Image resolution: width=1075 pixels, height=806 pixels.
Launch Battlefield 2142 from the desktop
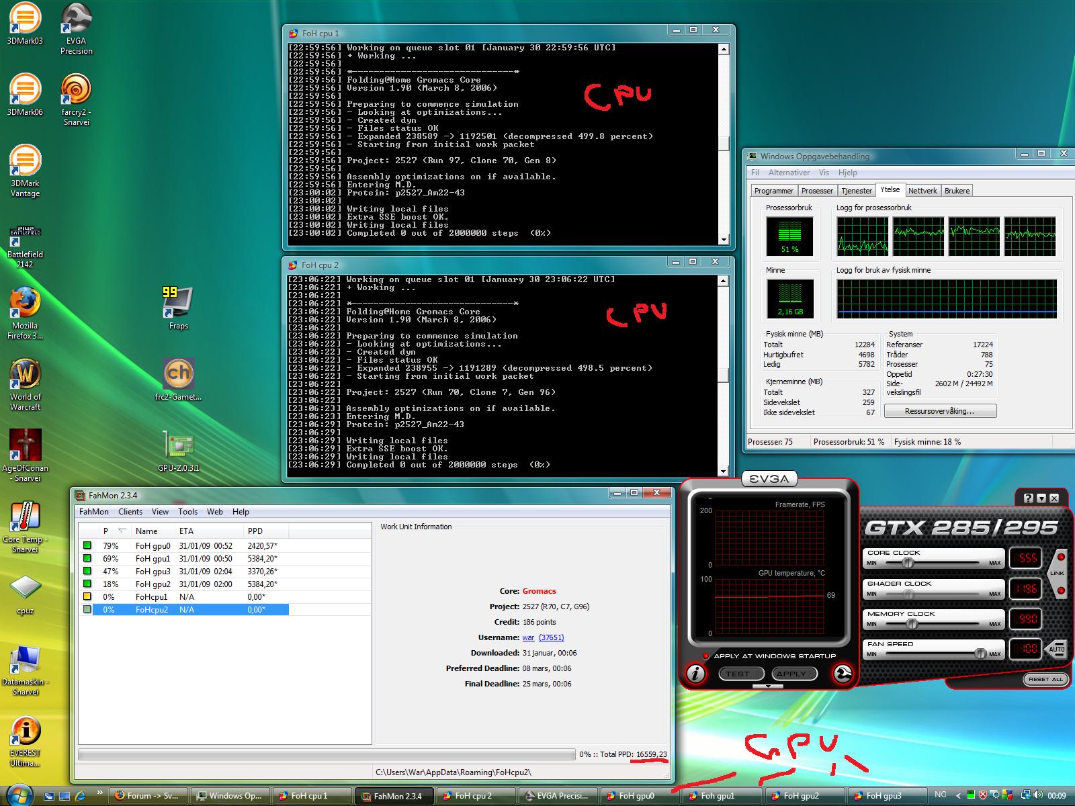tap(24, 246)
